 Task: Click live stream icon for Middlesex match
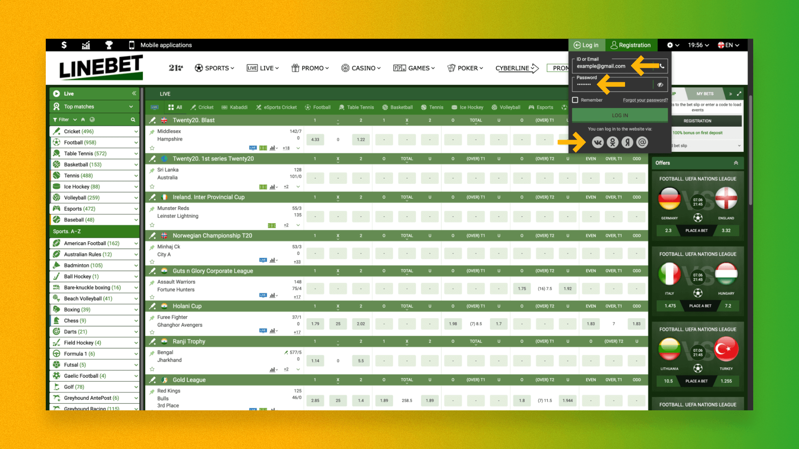[x=253, y=148]
